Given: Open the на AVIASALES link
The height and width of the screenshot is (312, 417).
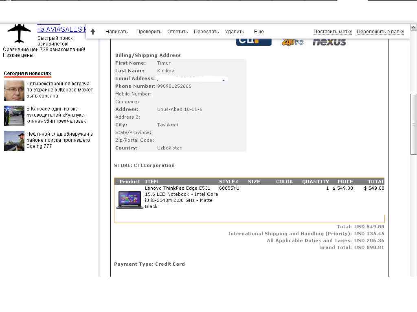Looking at the screenshot, I should pyautogui.click(x=62, y=29).
